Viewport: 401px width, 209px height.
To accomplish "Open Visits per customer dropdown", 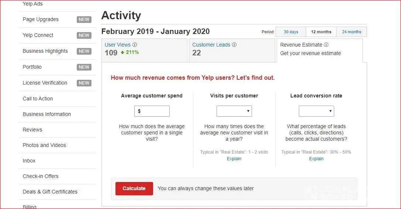I will click(234, 111).
